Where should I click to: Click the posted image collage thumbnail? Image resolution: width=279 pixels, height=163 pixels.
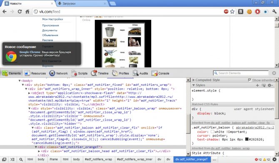123,44
